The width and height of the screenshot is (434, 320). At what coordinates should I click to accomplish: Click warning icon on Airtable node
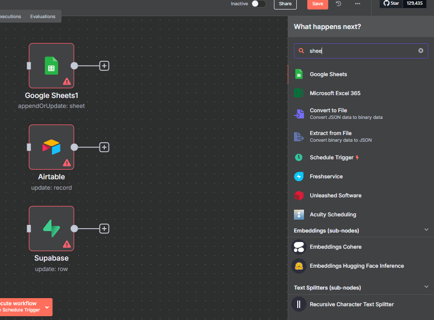tap(67, 163)
